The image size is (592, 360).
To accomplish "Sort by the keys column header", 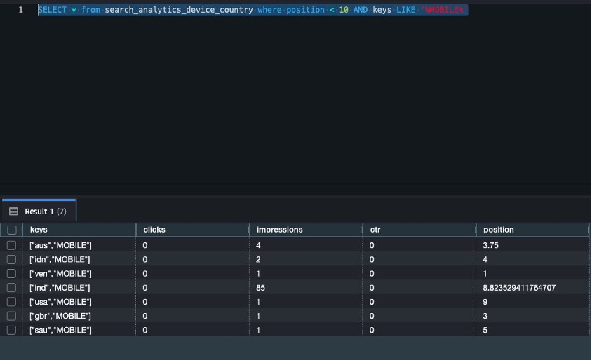I will pos(39,230).
